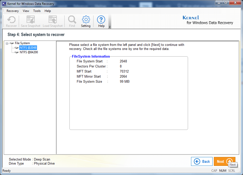The width and height of the screenshot is (243, 175).
Task: Open the Recovery menu
Action: pos(13,11)
